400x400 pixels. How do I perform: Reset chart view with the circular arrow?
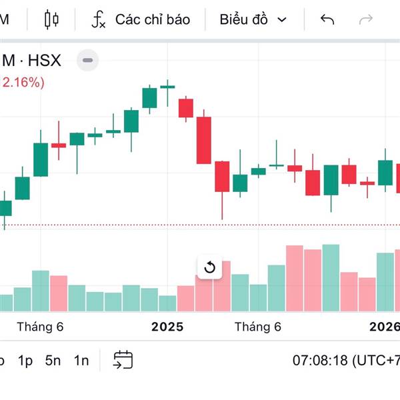[x=209, y=267]
